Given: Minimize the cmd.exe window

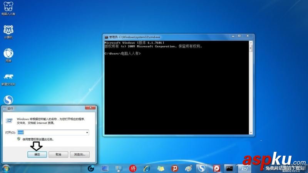Looking at the screenshot, I should (x=233, y=36).
